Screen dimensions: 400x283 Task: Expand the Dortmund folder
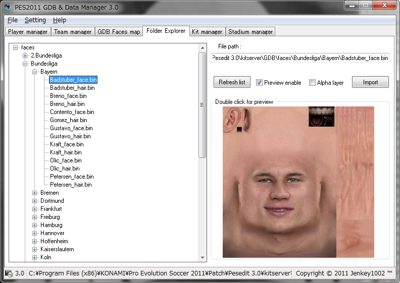(x=35, y=201)
